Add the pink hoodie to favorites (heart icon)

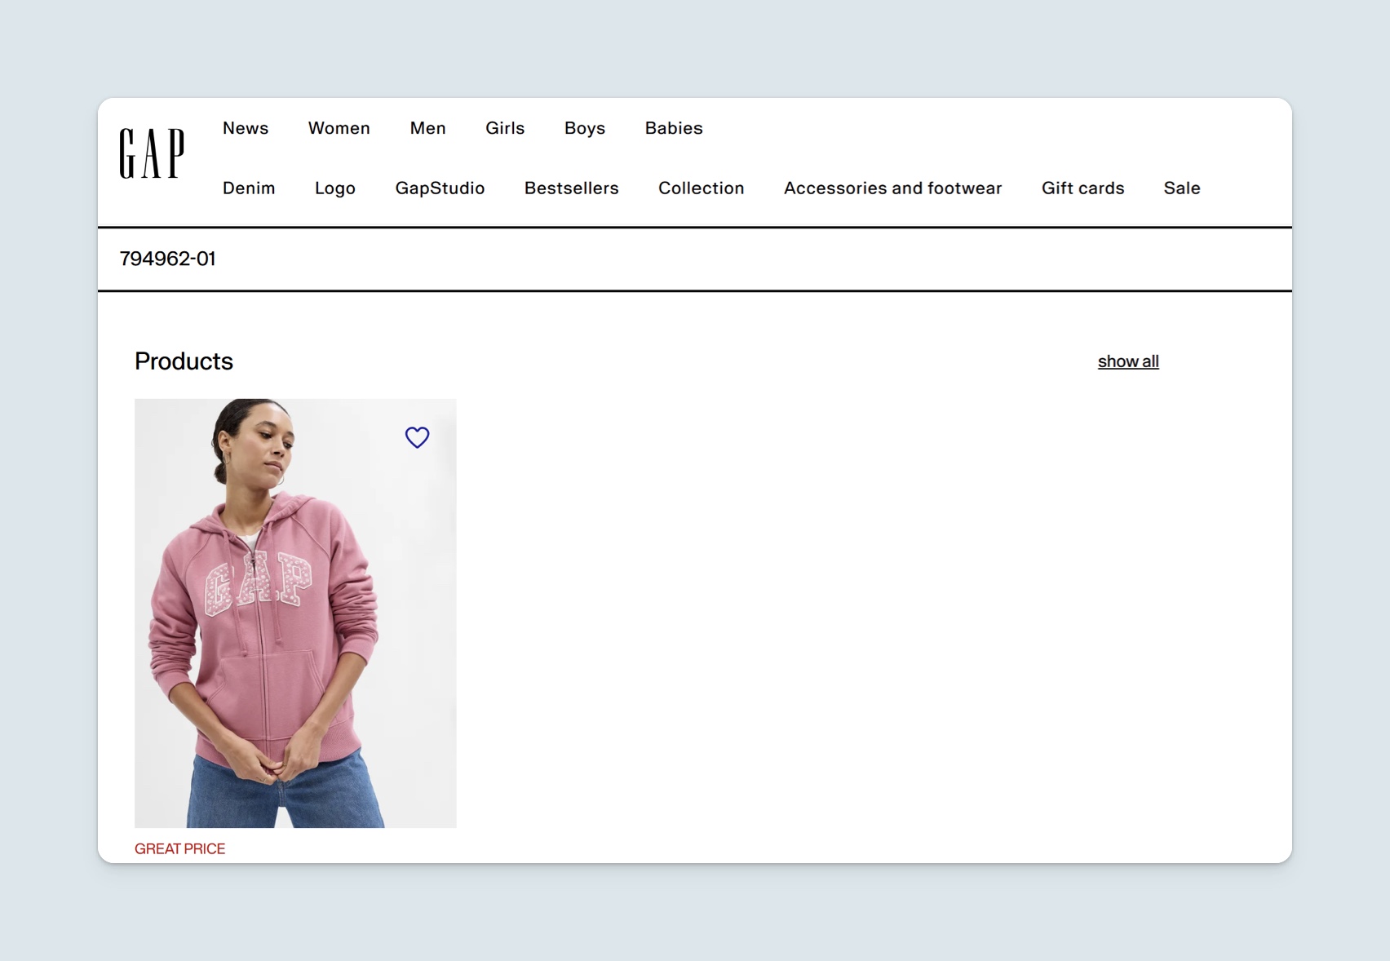pyautogui.click(x=417, y=437)
